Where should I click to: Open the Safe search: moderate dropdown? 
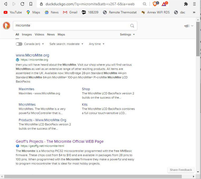pyautogui.click(x=66, y=44)
